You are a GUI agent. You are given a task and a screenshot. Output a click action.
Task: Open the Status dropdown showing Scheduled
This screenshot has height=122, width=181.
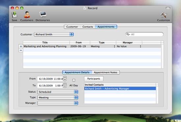pos(58,92)
